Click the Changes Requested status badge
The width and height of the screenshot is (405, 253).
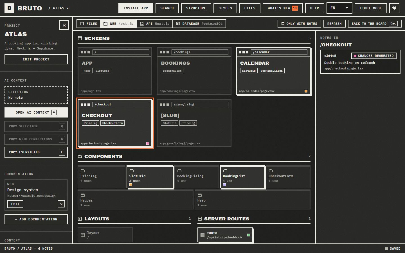[x=374, y=56]
